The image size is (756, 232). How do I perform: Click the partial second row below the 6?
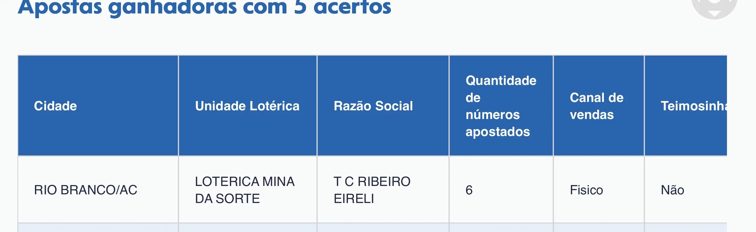501,228
